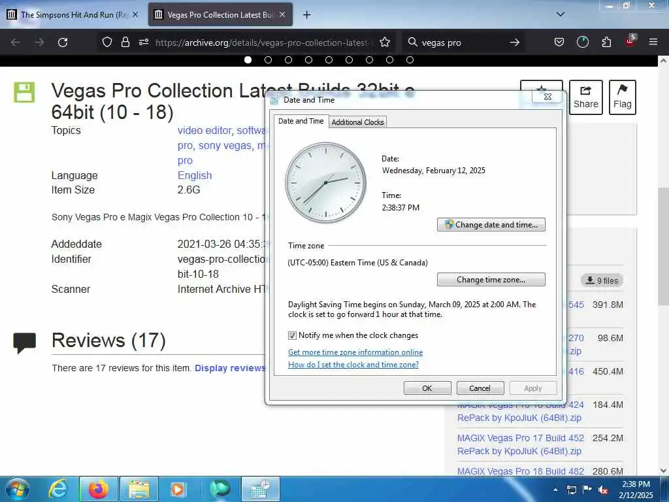Save page to Pocket

(559, 42)
